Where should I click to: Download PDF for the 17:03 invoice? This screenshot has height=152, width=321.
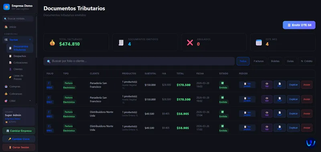tap(280, 128)
